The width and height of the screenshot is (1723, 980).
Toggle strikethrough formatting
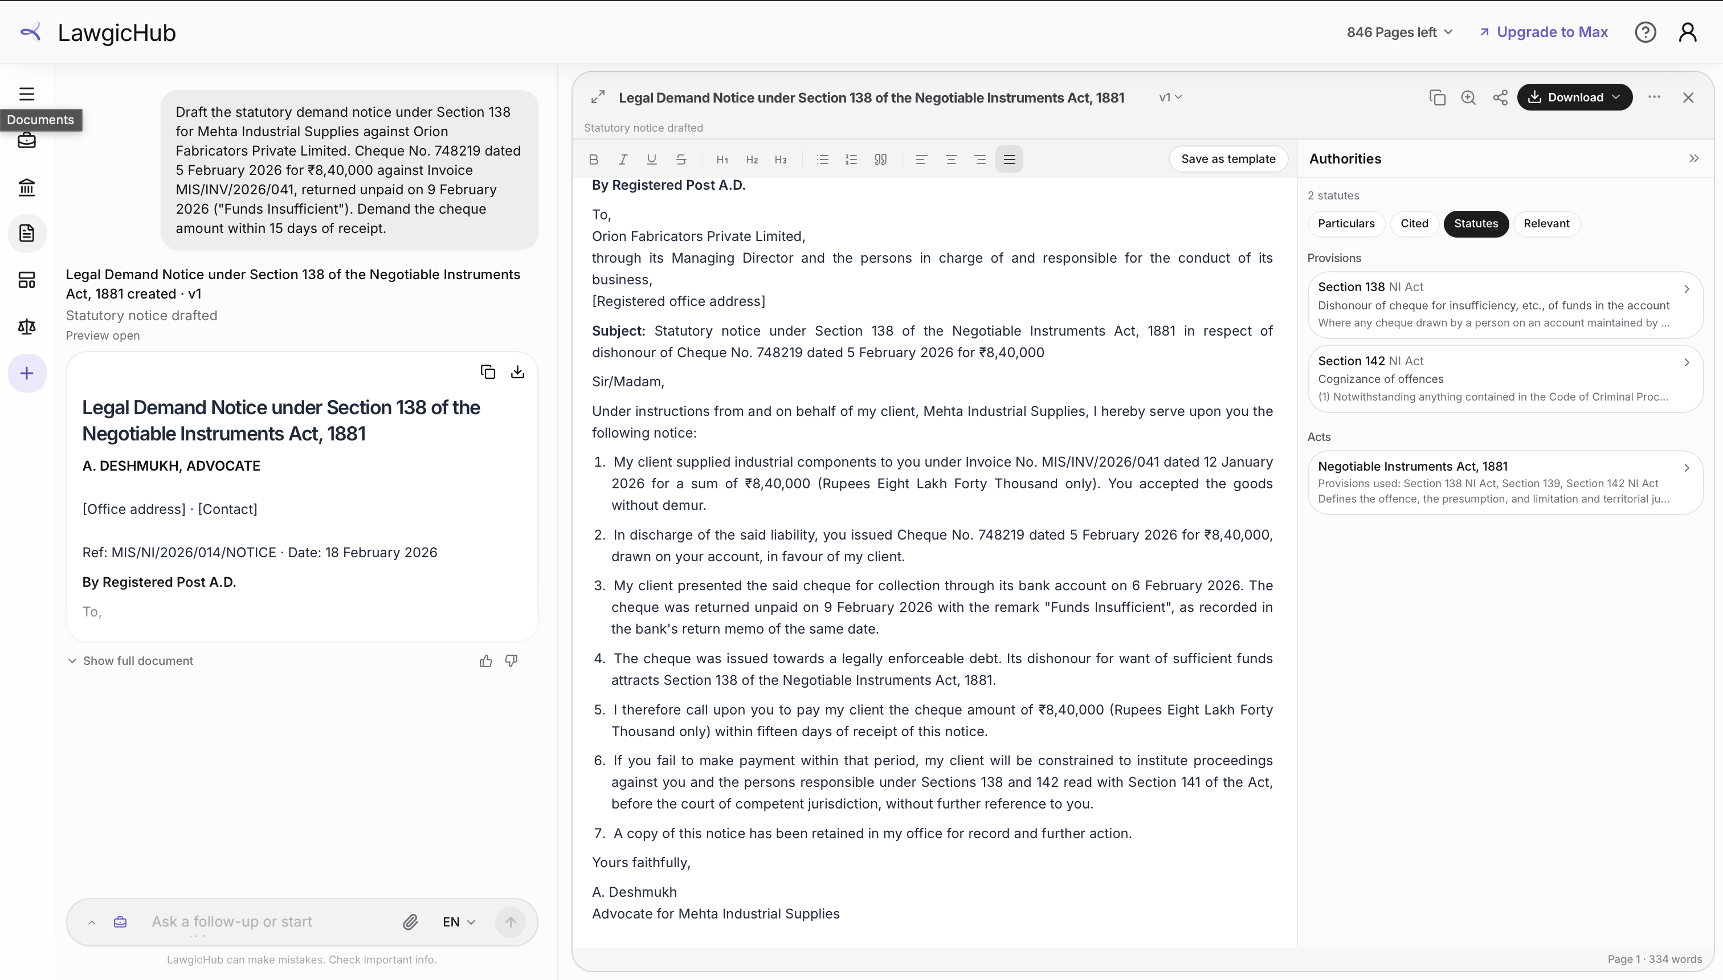[681, 160]
